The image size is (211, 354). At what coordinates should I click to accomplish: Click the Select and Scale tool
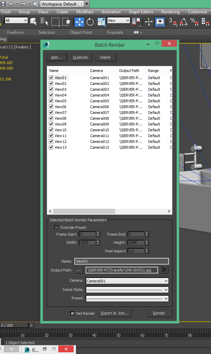tap(101, 22)
